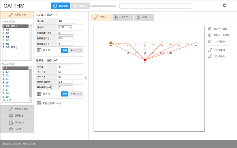This screenshot has height=148, width=237.
Task: Open the ヘルプ sidebar section
Action: point(17,129)
